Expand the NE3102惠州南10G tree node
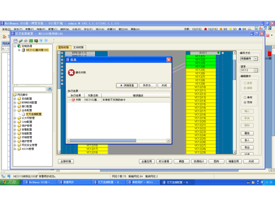Viewport: 275px width, 206px height. click(19, 50)
